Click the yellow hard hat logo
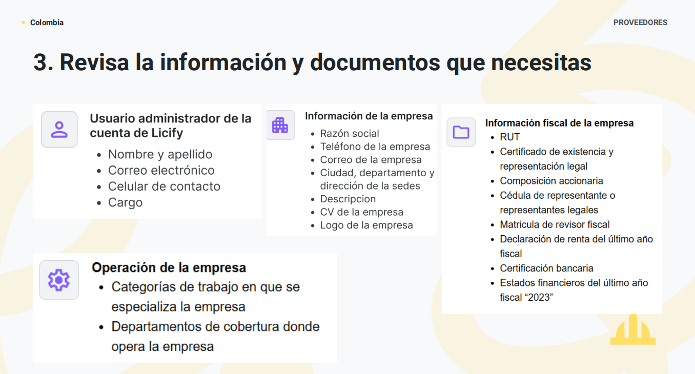This screenshot has height=374, width=695. click(633, 329)
